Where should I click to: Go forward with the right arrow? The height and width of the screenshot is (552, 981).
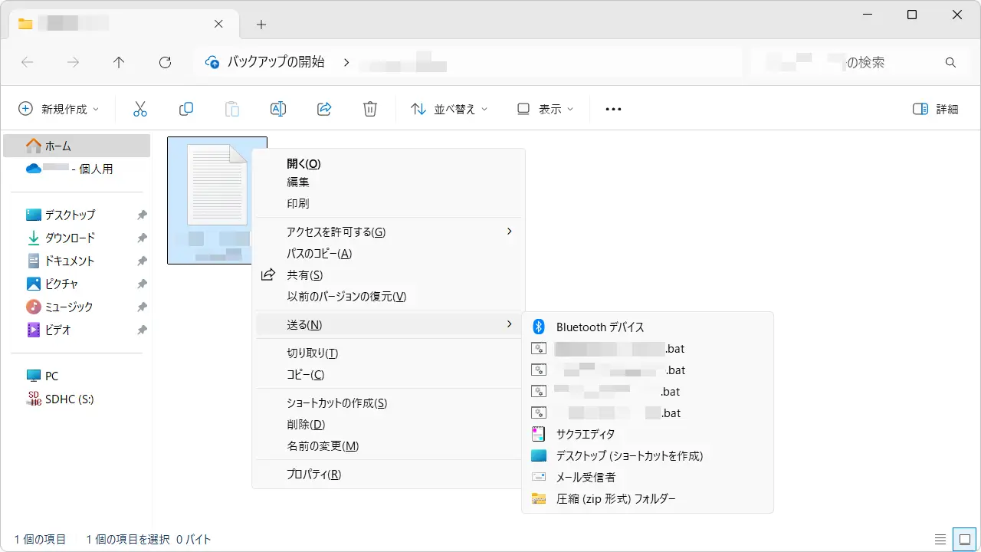[x=73, y=63]
